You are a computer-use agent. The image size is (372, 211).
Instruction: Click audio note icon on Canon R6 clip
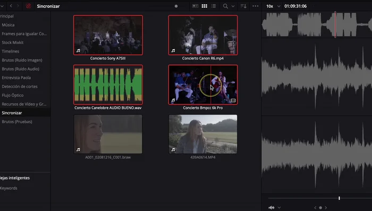pos(173,50)
